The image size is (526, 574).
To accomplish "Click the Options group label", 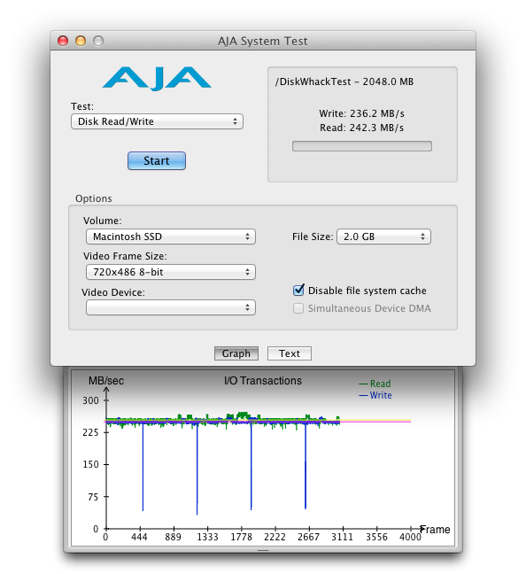I will [94, 198].
